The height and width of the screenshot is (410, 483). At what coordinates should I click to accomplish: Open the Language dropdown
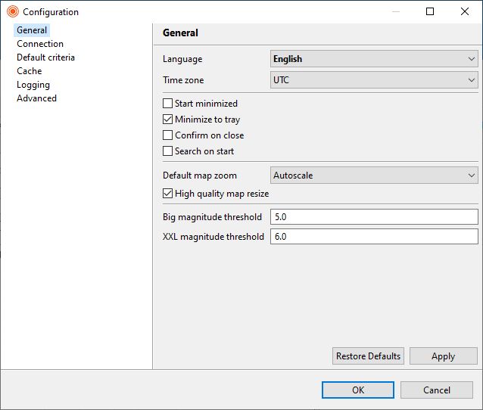tap(374, 59)
